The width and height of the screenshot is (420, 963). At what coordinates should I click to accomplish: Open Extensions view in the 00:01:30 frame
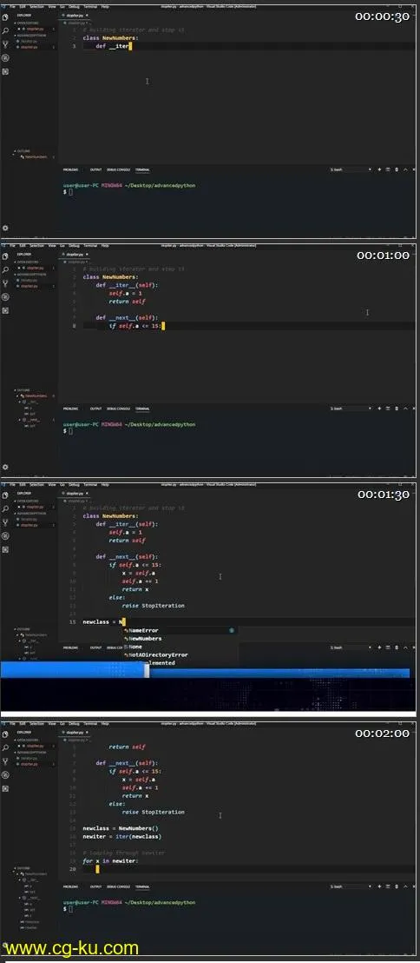5,549
